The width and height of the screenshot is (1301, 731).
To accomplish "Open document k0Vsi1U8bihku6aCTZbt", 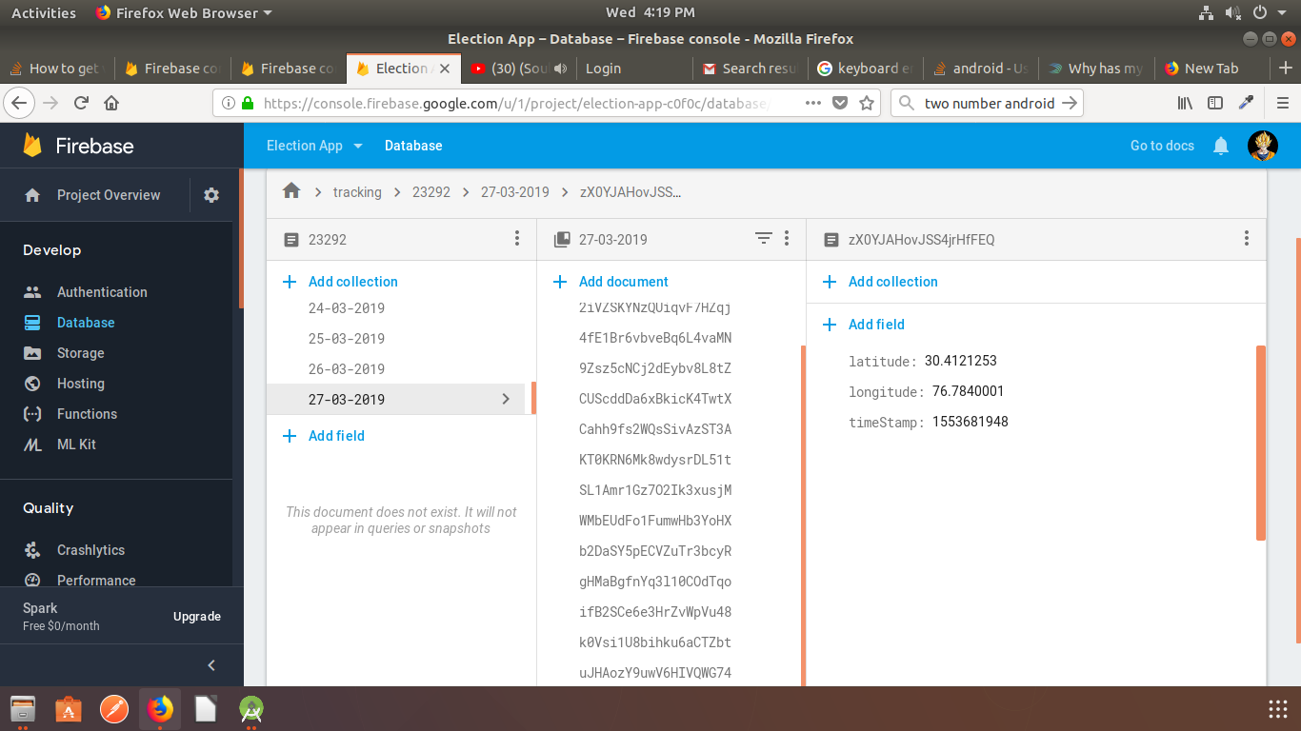I will tap(655, 642).
